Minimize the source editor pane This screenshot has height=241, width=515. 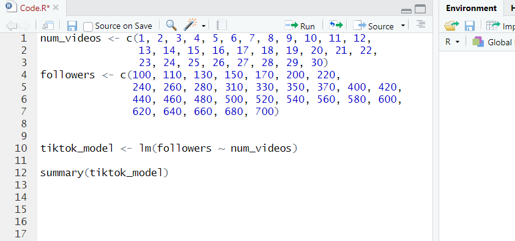point(406,11)
